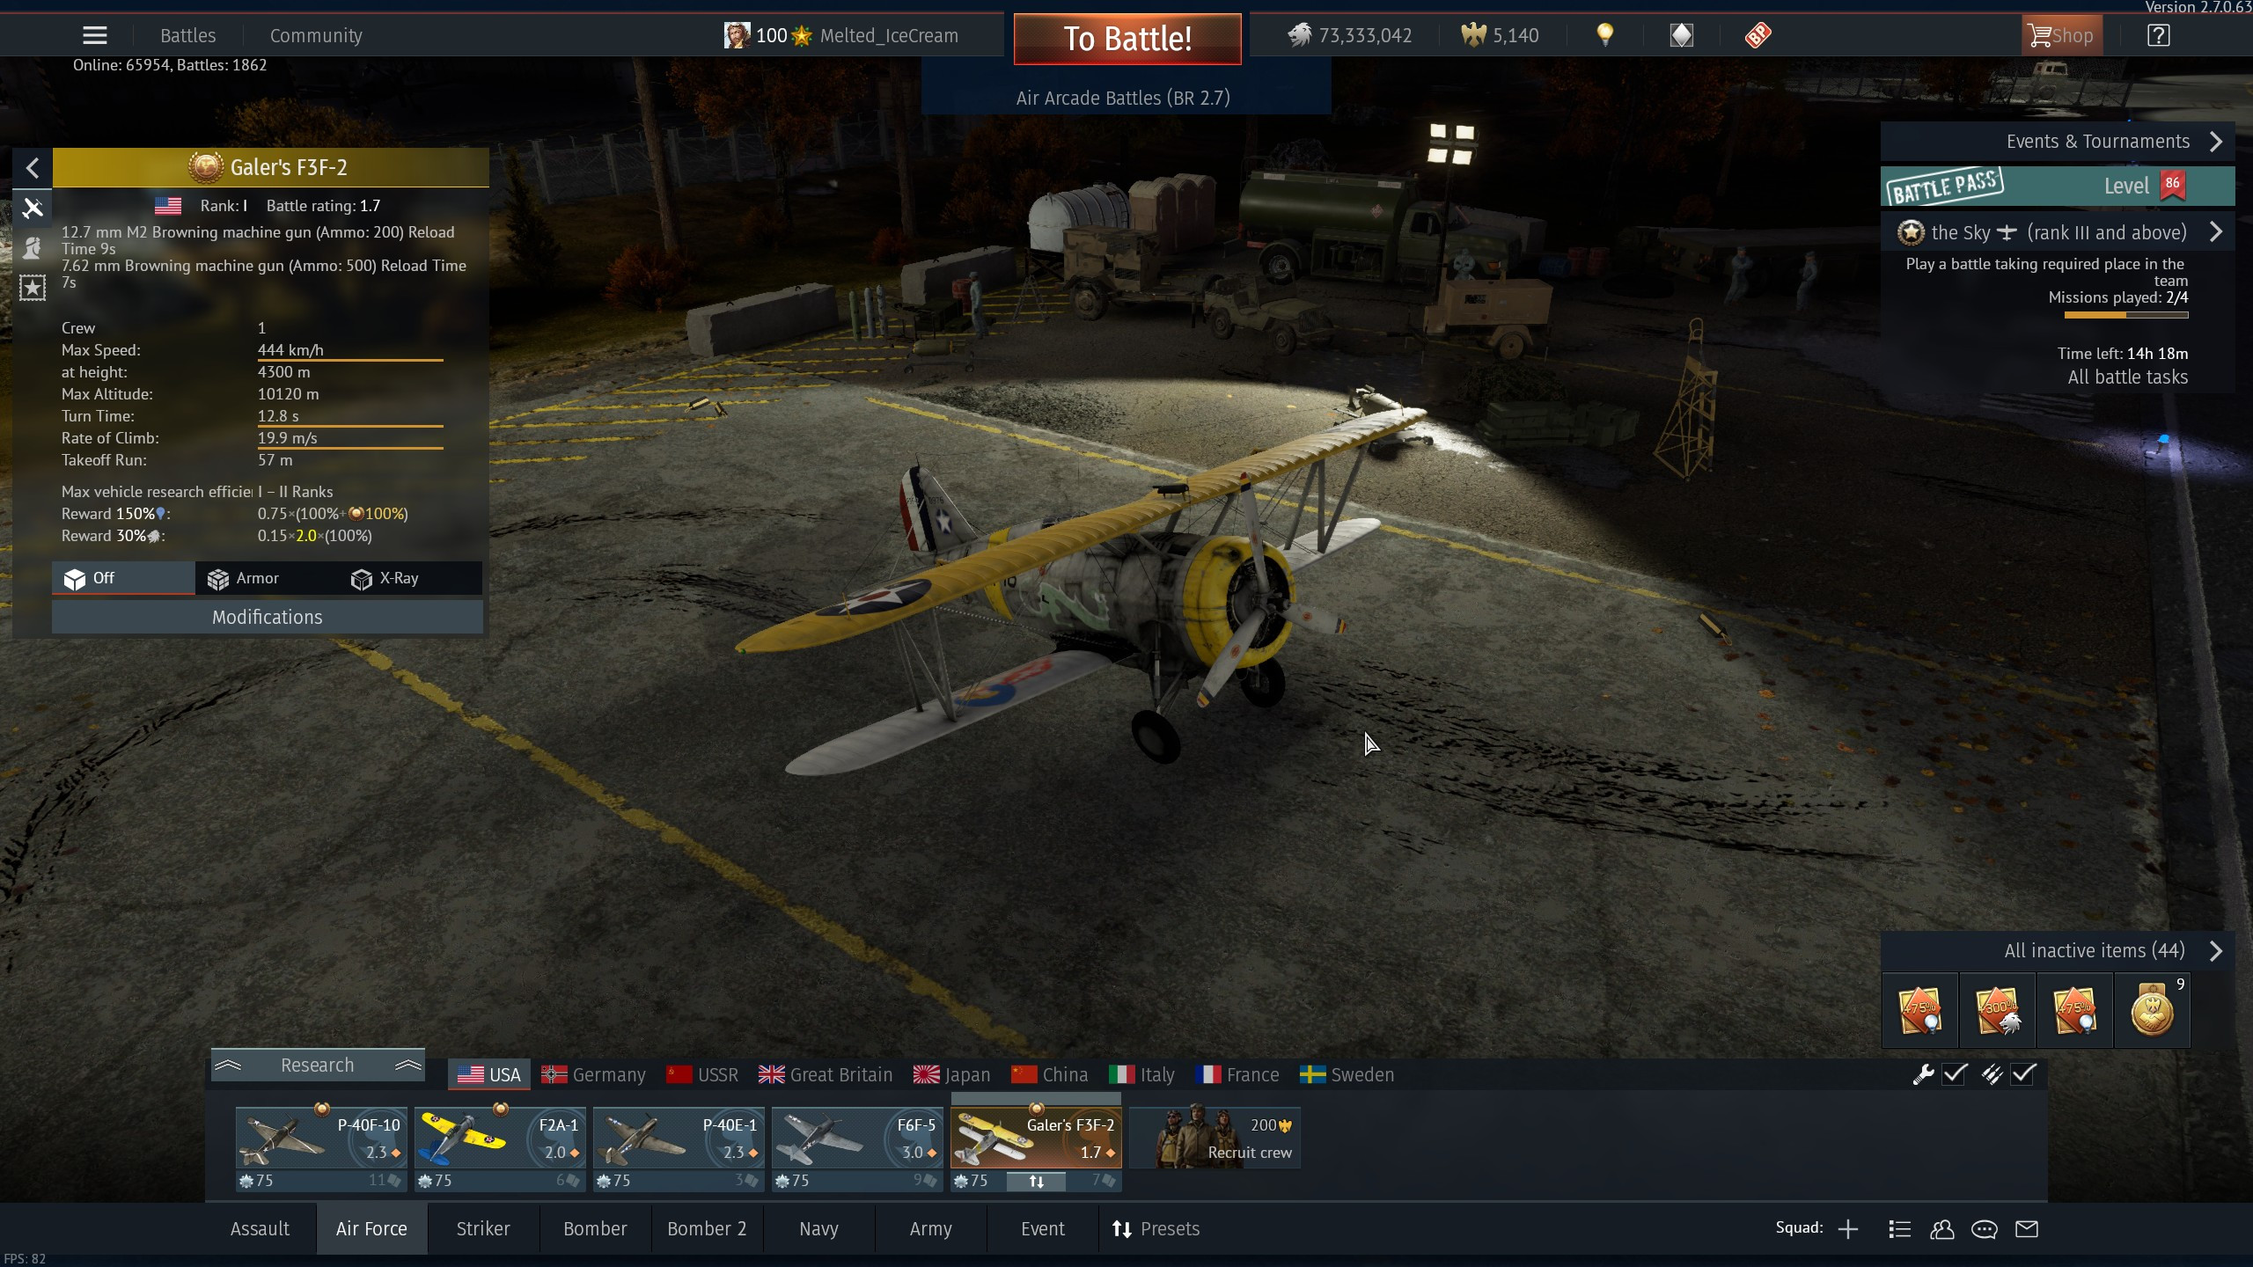Expand All inactive items chevron
The image size is (2253, 1267).
[2216, 951]
